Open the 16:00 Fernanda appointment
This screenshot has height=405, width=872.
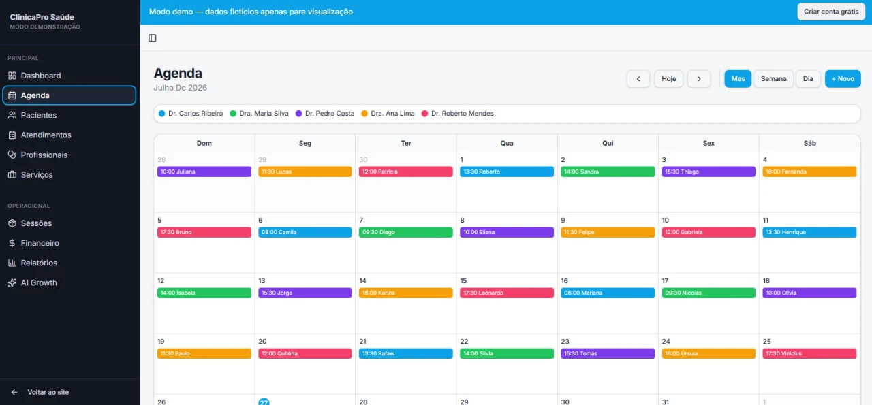pyautogui.click(x=809, y=172)
